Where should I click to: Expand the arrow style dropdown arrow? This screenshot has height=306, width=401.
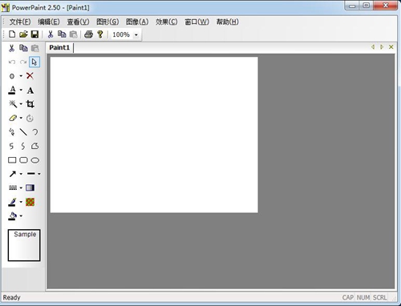21,174
